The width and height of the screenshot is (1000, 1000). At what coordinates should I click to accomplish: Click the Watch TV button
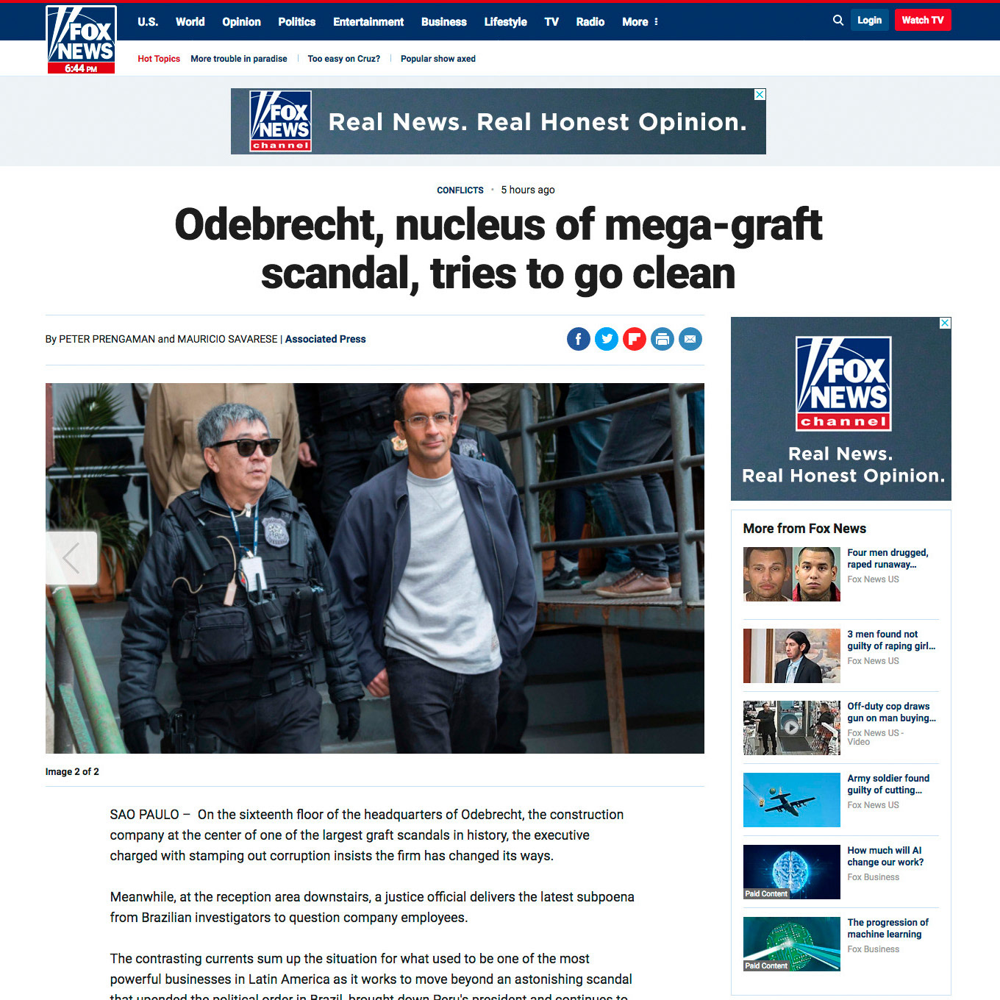923,20
